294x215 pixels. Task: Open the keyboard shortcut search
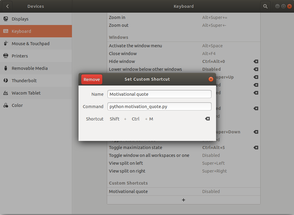pos(265,6)
